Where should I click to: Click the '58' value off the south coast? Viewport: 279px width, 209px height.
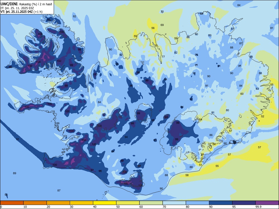click(187, 175)
